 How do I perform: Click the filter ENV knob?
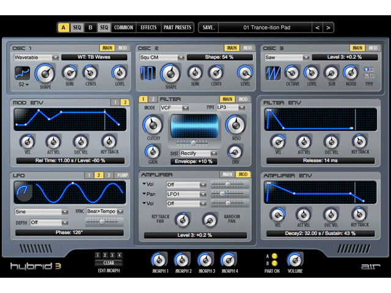pos(235,152)
